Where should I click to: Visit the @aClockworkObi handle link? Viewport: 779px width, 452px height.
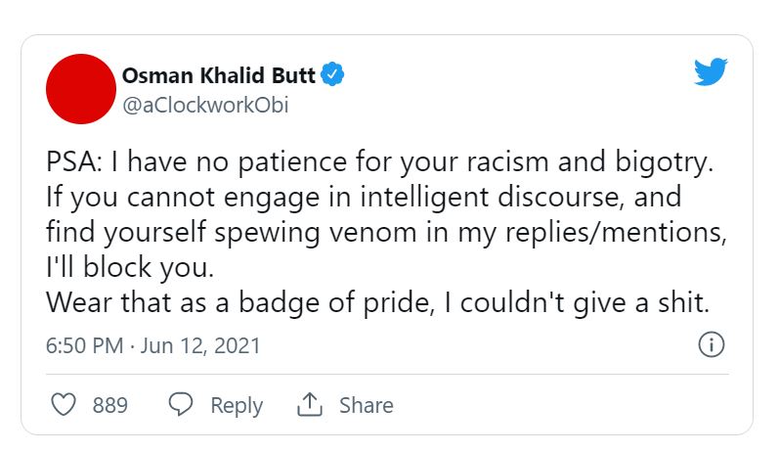[205, 106]
